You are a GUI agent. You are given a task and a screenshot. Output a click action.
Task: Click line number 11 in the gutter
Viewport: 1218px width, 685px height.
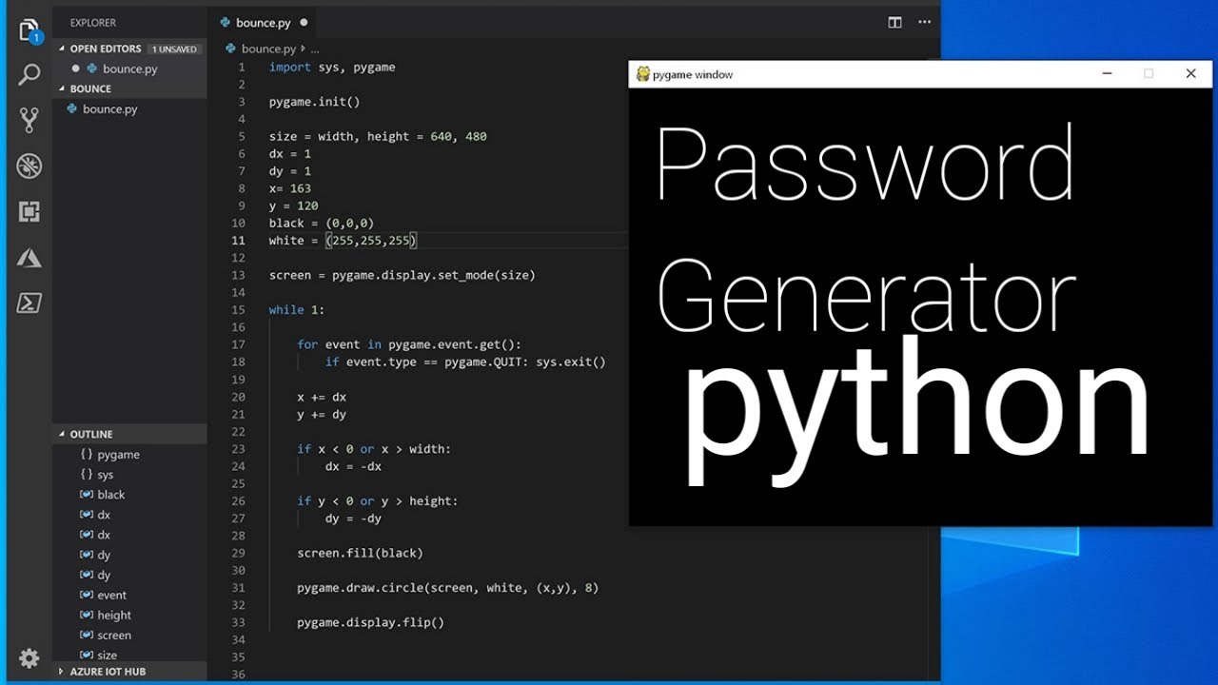[238, 241]
